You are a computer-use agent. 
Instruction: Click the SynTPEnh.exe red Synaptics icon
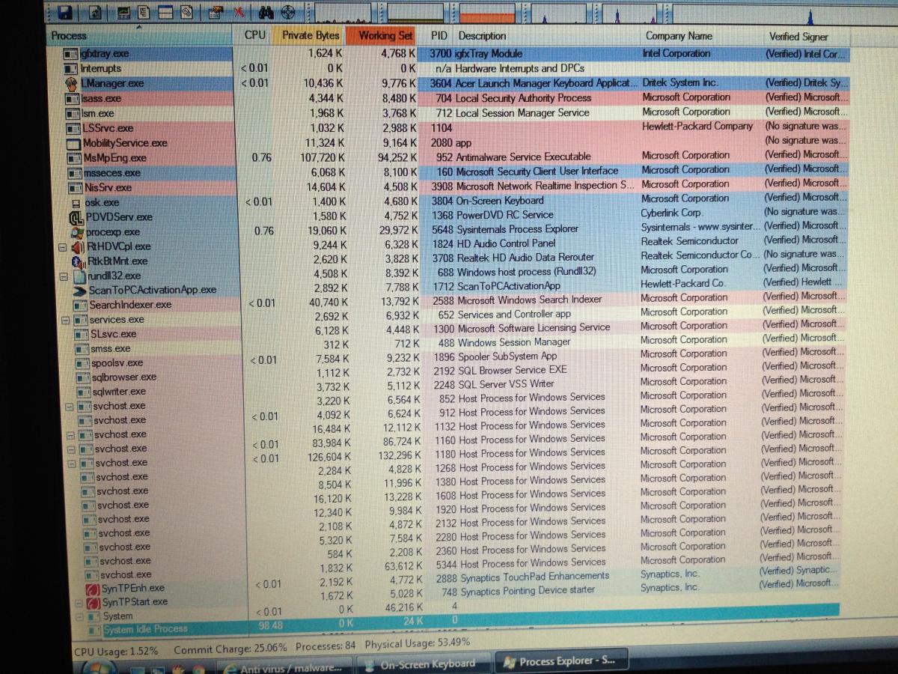93,589
